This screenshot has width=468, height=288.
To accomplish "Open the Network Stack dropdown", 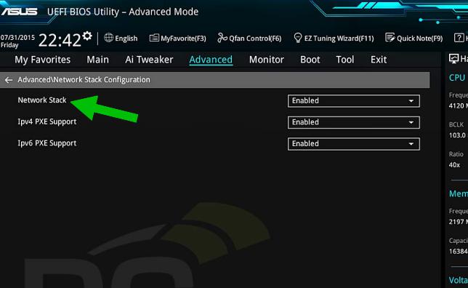I will tap(354, 100).
